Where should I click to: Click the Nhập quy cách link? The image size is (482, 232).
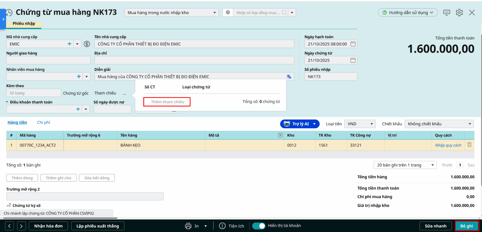point(448,145)
